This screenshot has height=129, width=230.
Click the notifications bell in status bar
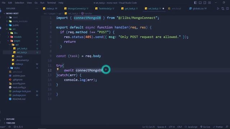(x=227, y=127)
